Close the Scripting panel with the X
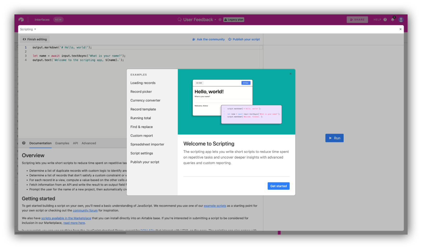This screenshot has width=422, height=249. pyautogui.click(x=401, y=29)
